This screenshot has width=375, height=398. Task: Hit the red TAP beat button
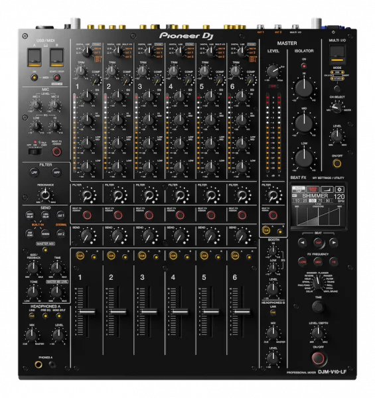[x=318, y=242]
